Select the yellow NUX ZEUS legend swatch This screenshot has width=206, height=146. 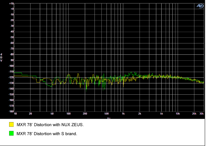pyautogui.click(x=11, y=125)
